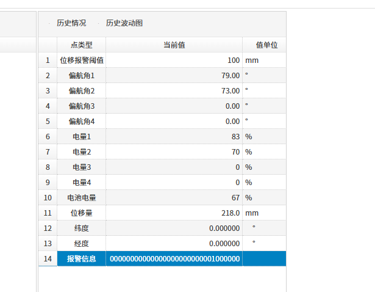The height and width of the screenshot is (292, 375).
Task: Open the 历史波动图 chart button
Action: tap(124, 23)
